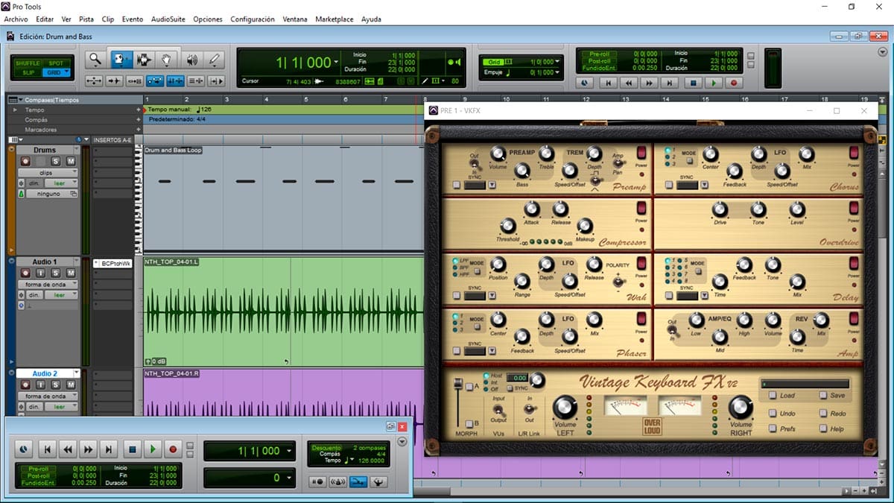Activate the Scrubber speaker tool

(191, 60)
